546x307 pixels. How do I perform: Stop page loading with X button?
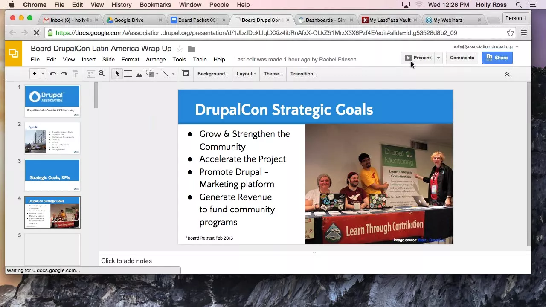[36, 33]
